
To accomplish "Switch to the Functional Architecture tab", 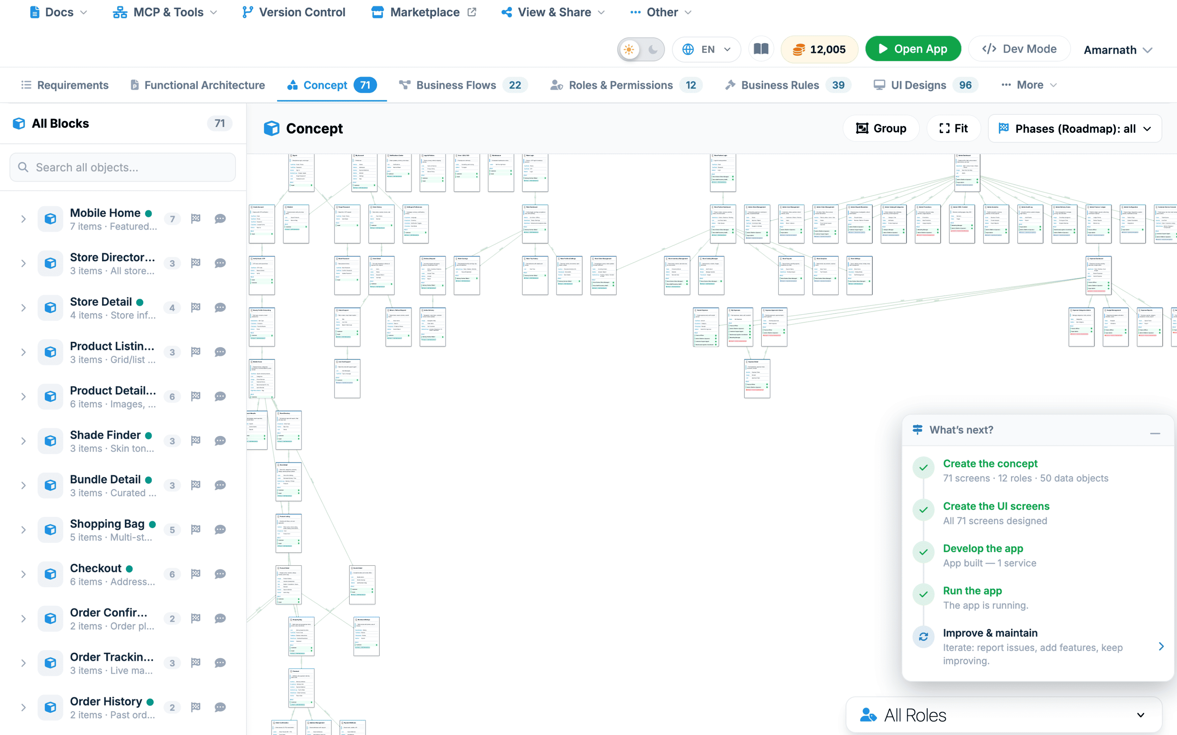I will [198, 85].
